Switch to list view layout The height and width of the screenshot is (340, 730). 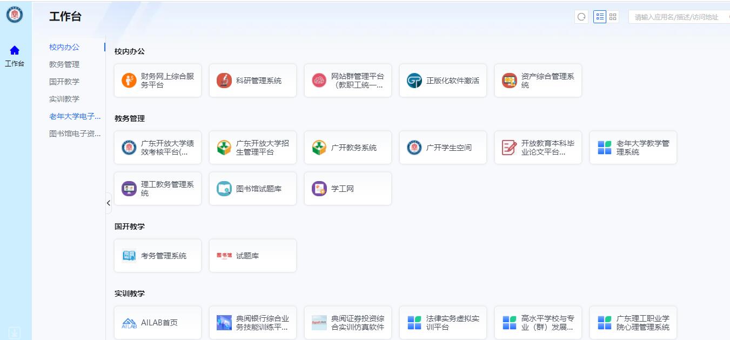pyautogui.click(x=599, y=17)
